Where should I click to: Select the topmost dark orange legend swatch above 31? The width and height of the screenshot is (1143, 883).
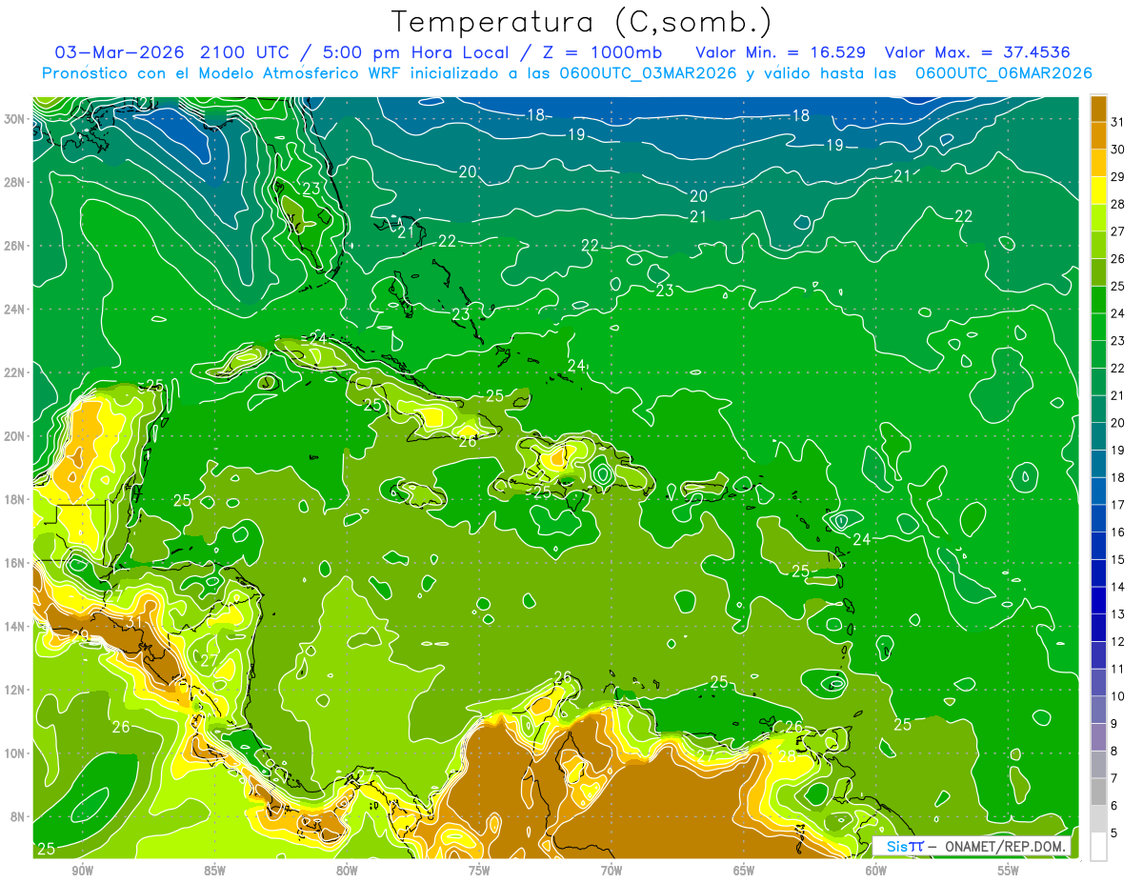click(1098, 109)
